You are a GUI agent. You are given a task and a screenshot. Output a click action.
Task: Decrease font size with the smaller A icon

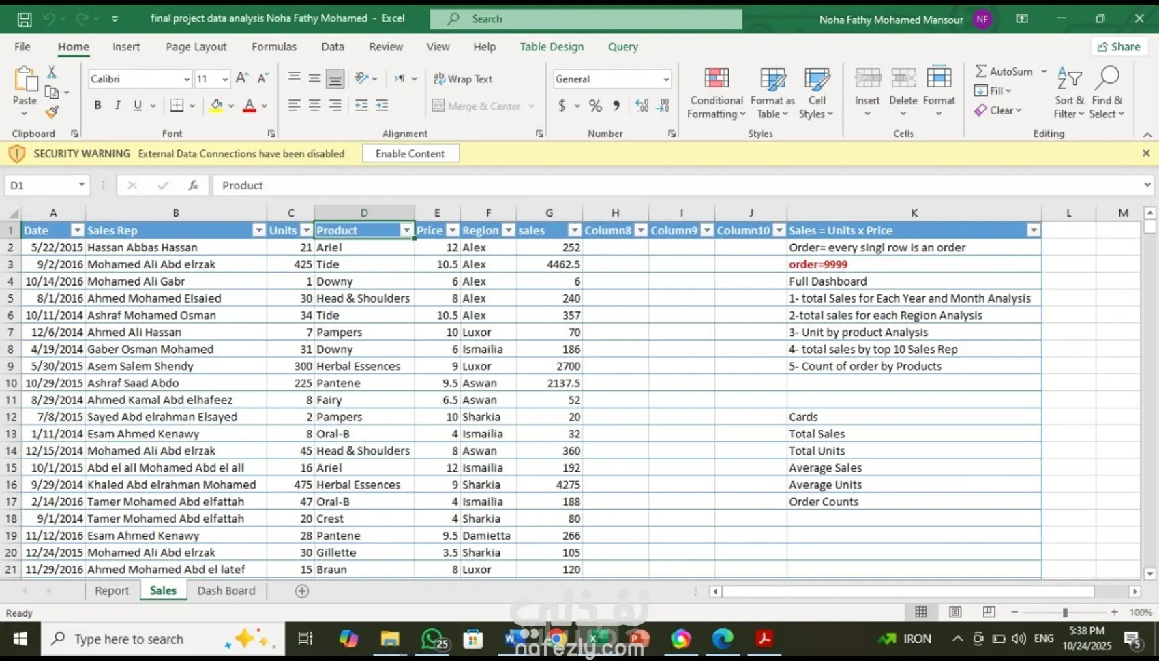(x=263, y=78)
